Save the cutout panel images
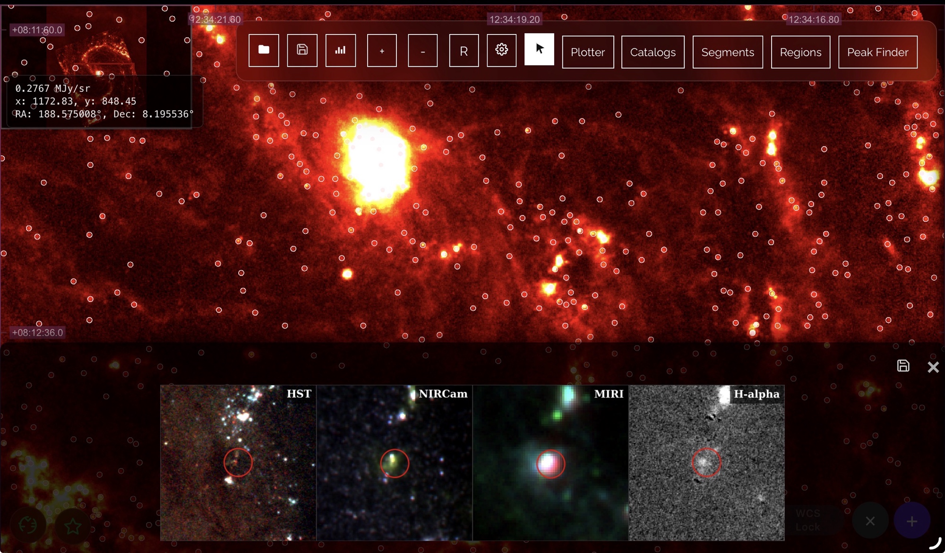Image resolution: width=945 pixels, height=553 pixels. pyautogui.click(x=903, y=366)
